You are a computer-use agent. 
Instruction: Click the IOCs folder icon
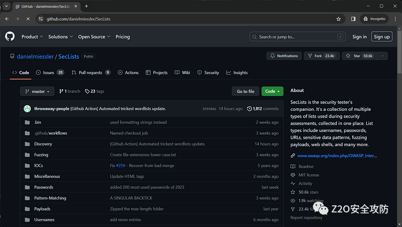(27, 165)
